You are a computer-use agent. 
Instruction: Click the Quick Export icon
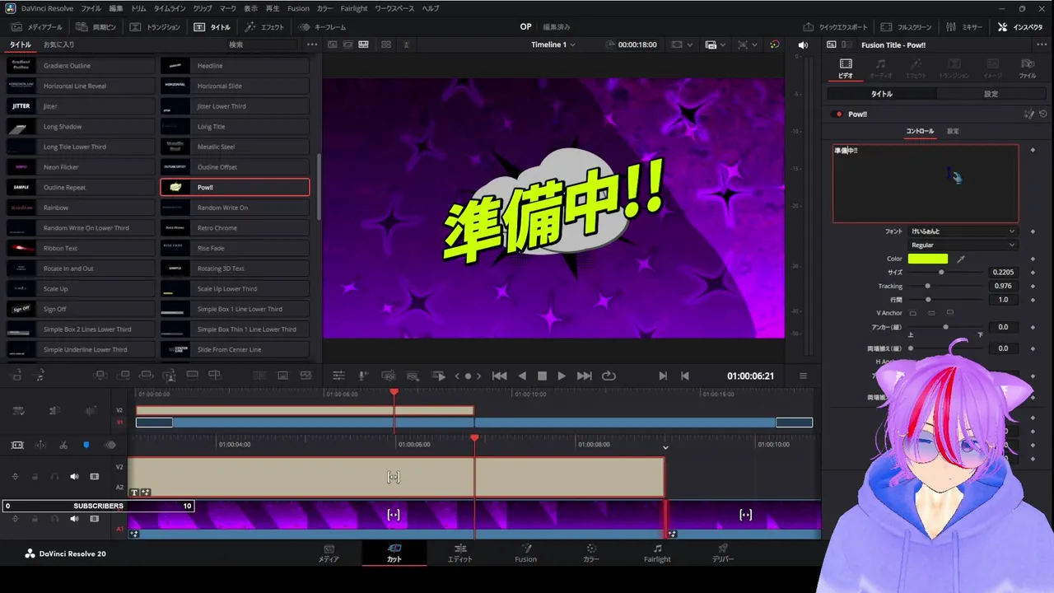pos(809,26)
